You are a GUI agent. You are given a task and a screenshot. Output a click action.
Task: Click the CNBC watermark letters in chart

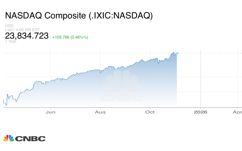coord(122,98)
